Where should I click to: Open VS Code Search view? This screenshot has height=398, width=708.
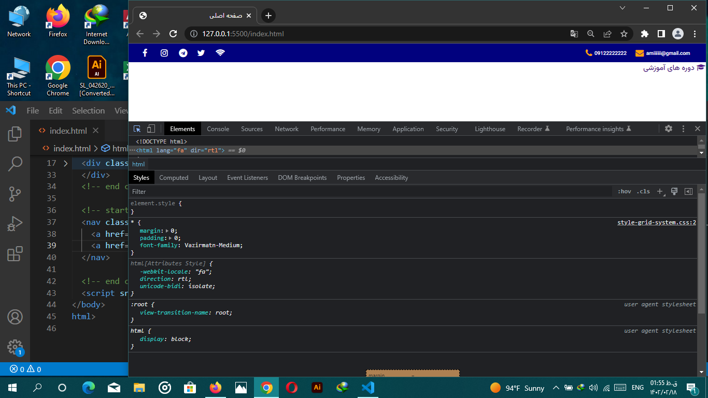[x=15, y=164]
